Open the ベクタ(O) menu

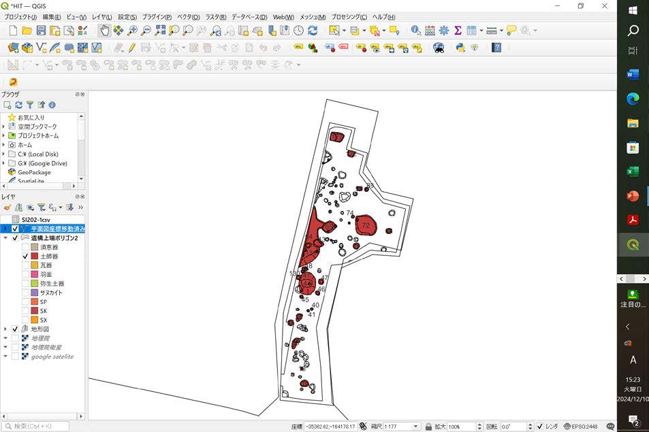coord(188,16)
